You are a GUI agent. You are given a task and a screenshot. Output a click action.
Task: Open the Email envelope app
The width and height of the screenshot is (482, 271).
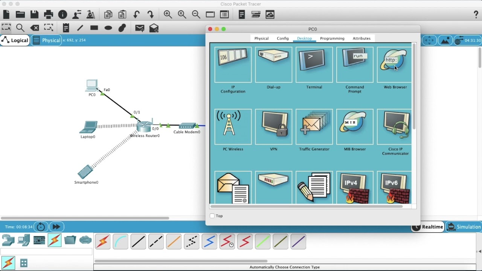coord(233,187)
